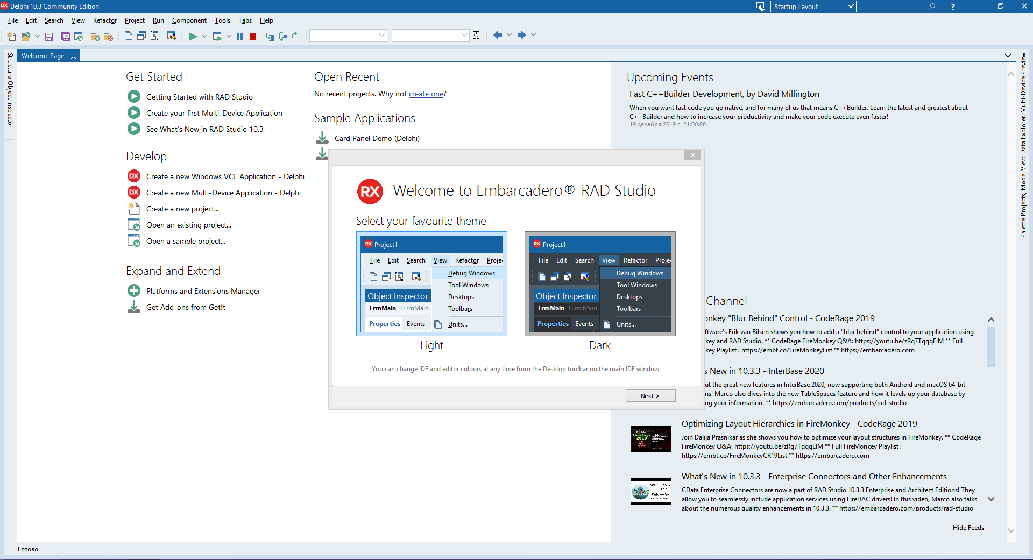Expand the Run Without Debugging dropdown arrow

(229, 36)
